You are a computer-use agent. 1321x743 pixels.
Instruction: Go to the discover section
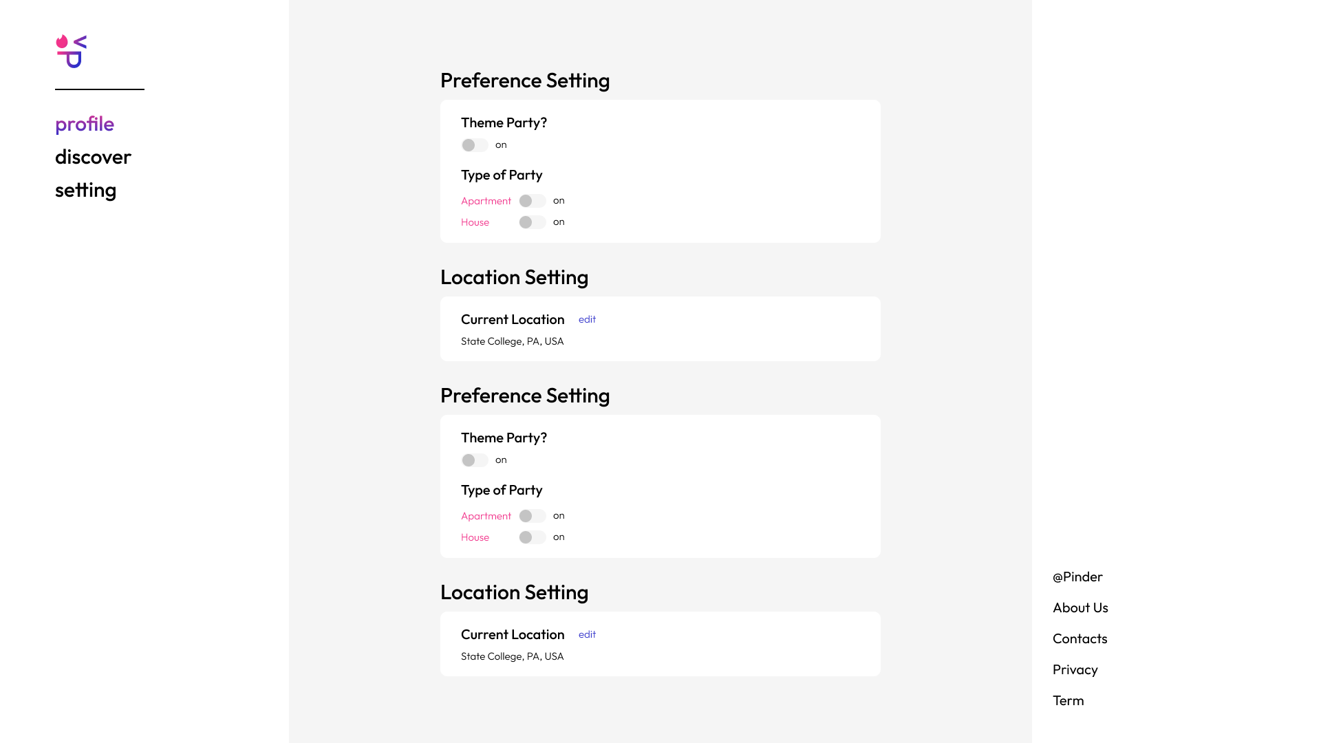tap(93, 157)
